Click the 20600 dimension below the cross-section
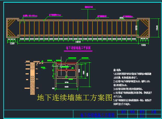This screenshot has width=162, height=119. point(67,87)
